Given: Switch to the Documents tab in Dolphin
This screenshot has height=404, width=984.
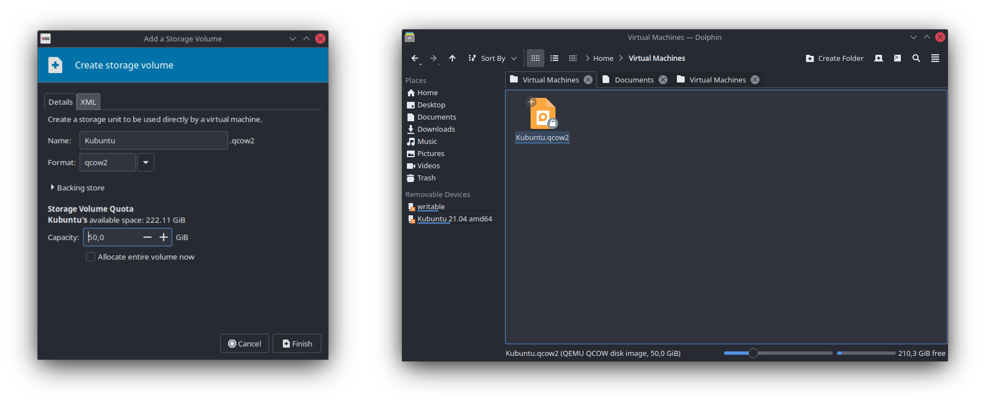Looking at the screenshot, I should coord(634,80).
